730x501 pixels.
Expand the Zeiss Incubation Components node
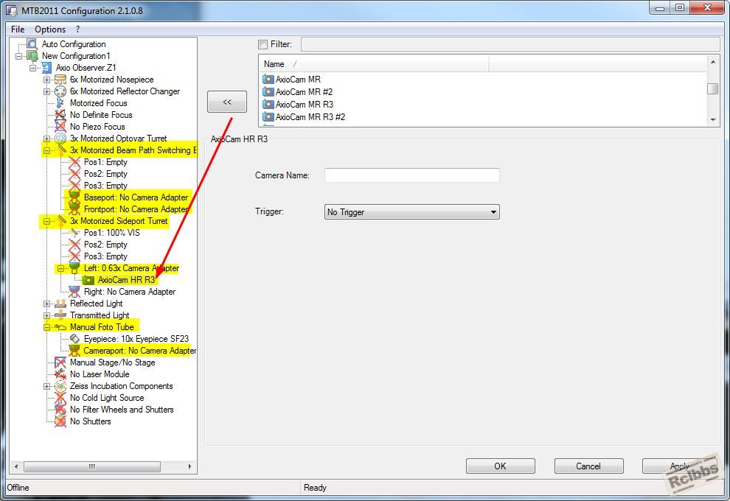(x=46, y=386)
